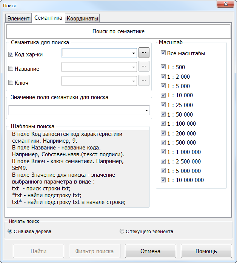Toggle the Код хар-ки checkbox
Viewport: 237px width, 263px height.
[x=11, y=54]
